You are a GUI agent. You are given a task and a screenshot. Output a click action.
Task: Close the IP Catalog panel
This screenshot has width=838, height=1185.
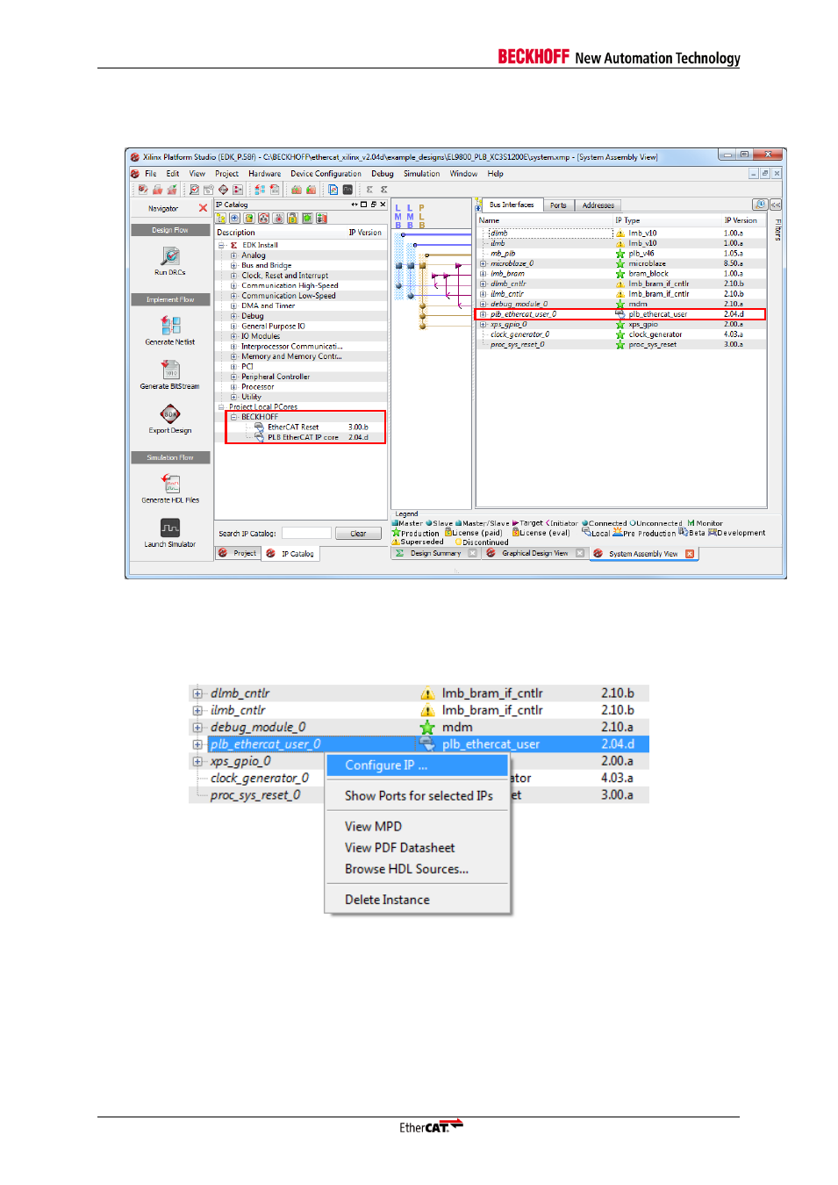[383, 205]
